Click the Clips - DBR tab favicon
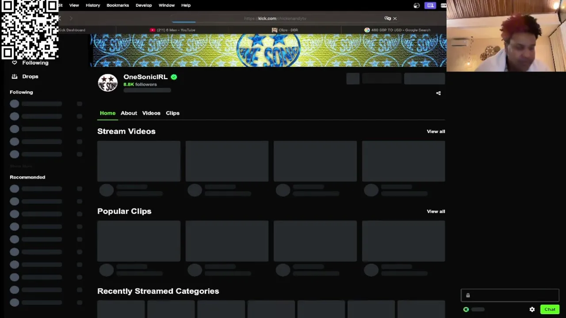 275,30
